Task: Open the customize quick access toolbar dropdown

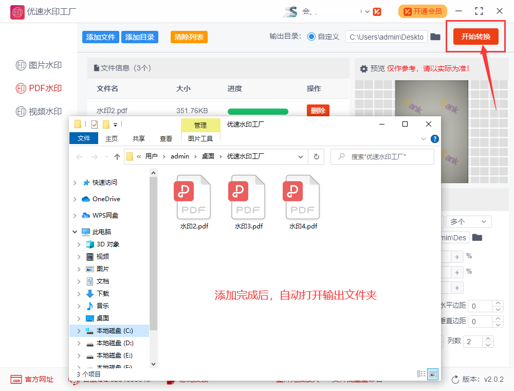Action: [115, 125]
